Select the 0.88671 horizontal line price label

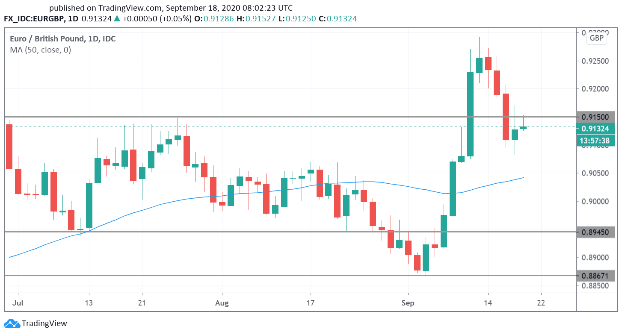pyautogui.click(x=596, y=276)
